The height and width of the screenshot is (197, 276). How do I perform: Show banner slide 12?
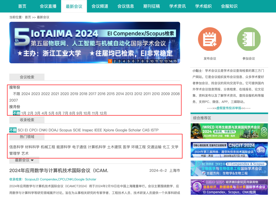point(161,61)
